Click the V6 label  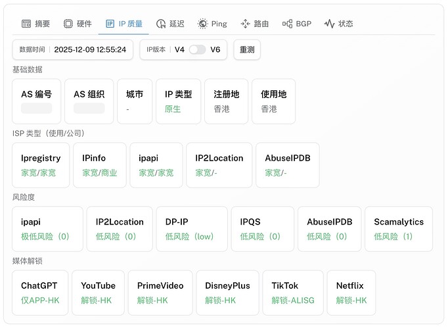(215, 50)
